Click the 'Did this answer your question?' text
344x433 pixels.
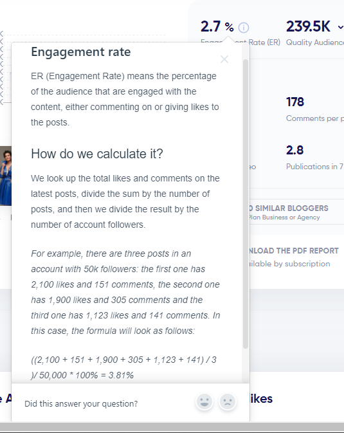tap(81, 404)
